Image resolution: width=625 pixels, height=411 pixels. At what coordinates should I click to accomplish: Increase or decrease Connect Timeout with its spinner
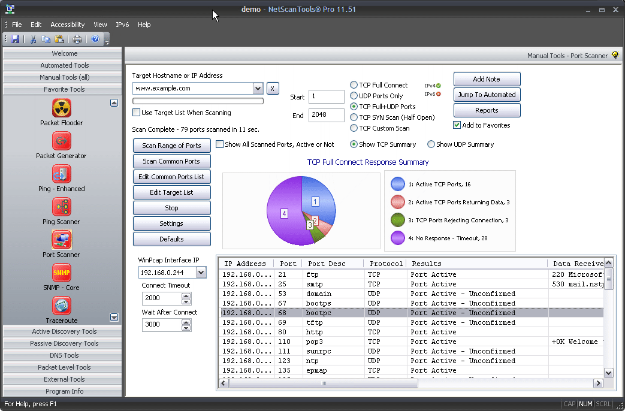pos(186,298)
